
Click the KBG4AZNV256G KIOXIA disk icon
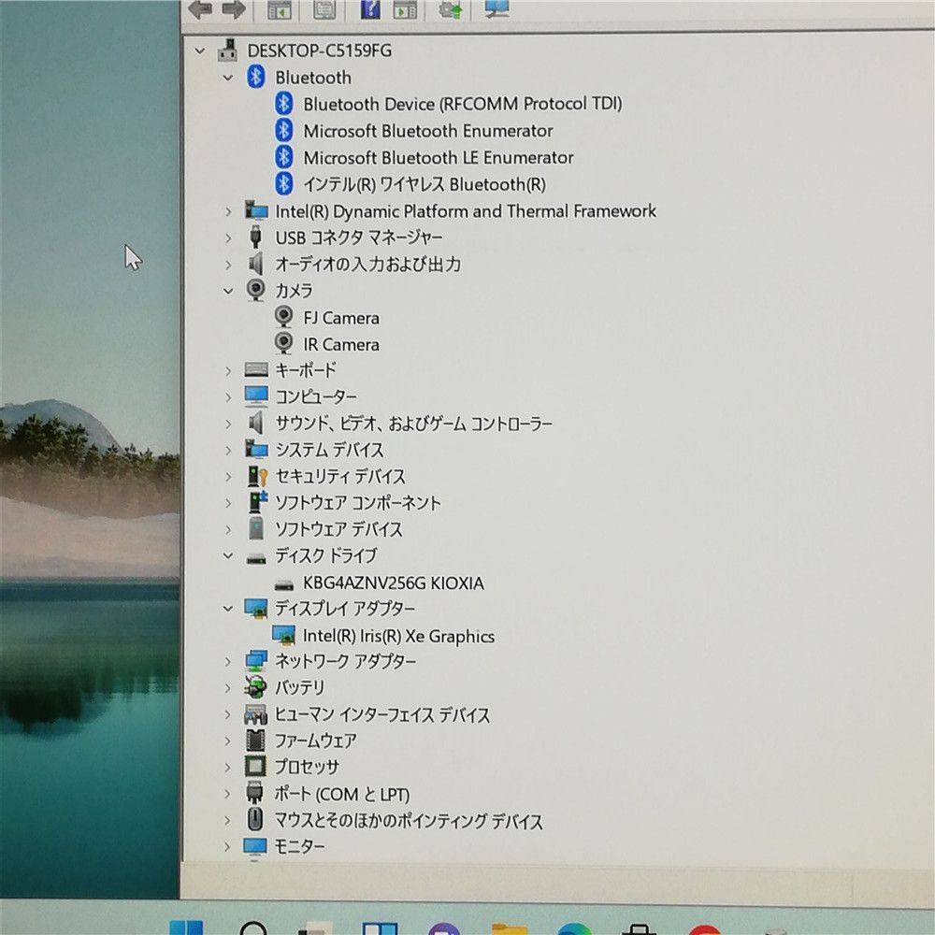284,585
